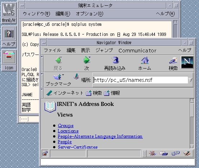The height and width of the screenshot is (168, 199).
Task: Click the page scrollbar down arrow in Navigator
Action: tap(192, 146)
